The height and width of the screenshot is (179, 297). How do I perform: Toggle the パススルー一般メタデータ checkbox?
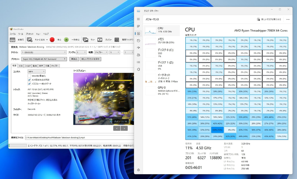click(29, 84)
